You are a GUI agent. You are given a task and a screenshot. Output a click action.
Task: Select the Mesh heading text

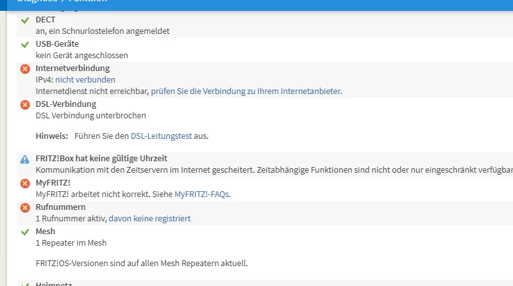click(x=46, y=231)
